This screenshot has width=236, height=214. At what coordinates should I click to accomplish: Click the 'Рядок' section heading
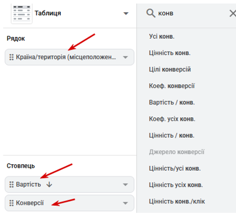(x=16, y=39)
